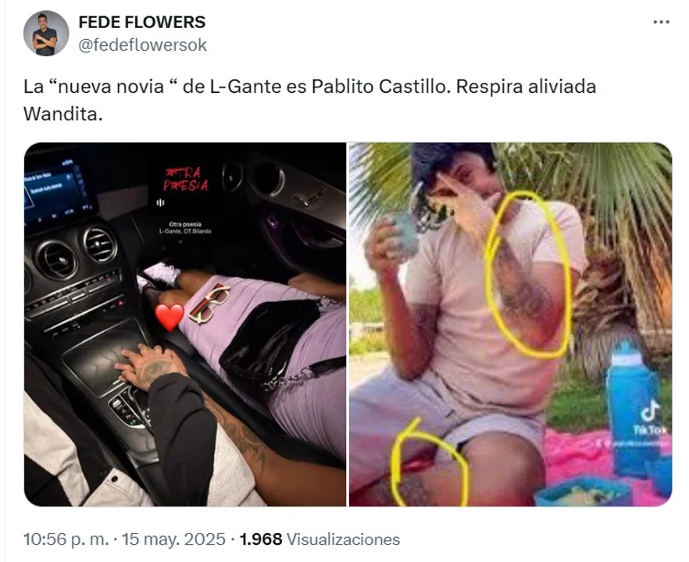
Task: Click the TikTok logo watermark
Action: pyautogui.click(x=650, y=419)
